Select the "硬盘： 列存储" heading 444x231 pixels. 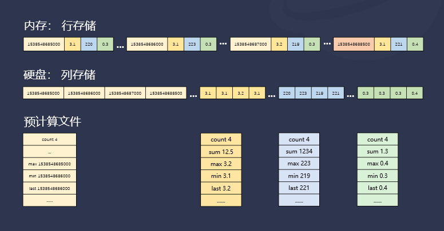point(60,75)
